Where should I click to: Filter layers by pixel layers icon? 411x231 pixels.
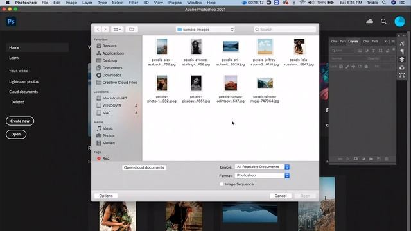360,51
